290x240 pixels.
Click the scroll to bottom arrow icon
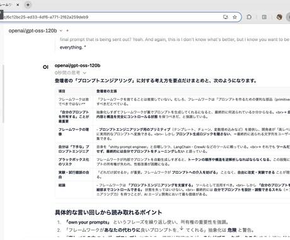(182, 229)
